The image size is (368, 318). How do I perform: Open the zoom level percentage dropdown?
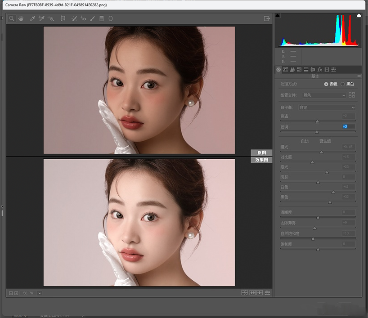click(x=40, y=293)
